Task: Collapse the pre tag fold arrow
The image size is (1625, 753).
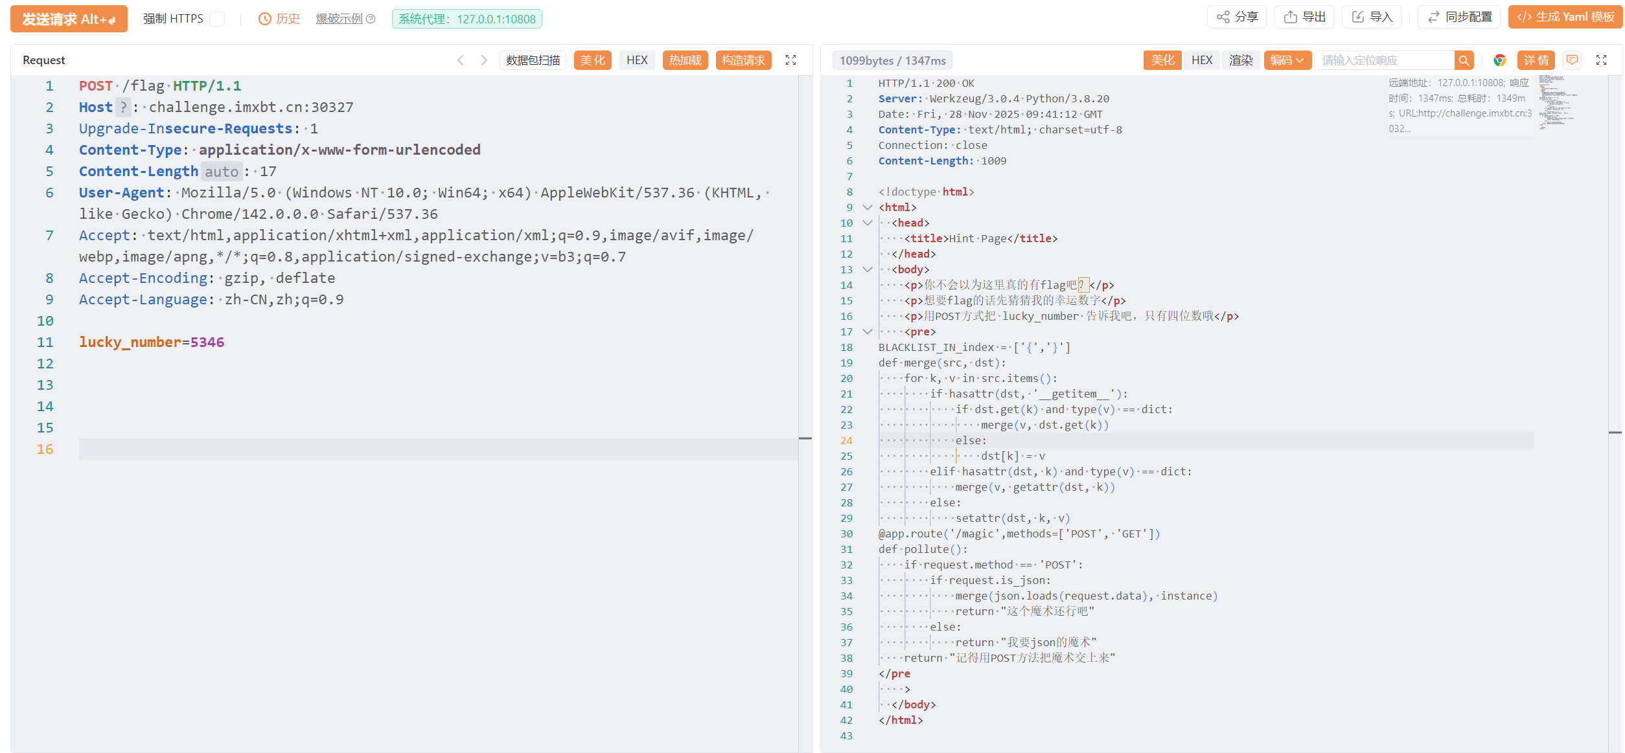Action: (x=868, y=332)
